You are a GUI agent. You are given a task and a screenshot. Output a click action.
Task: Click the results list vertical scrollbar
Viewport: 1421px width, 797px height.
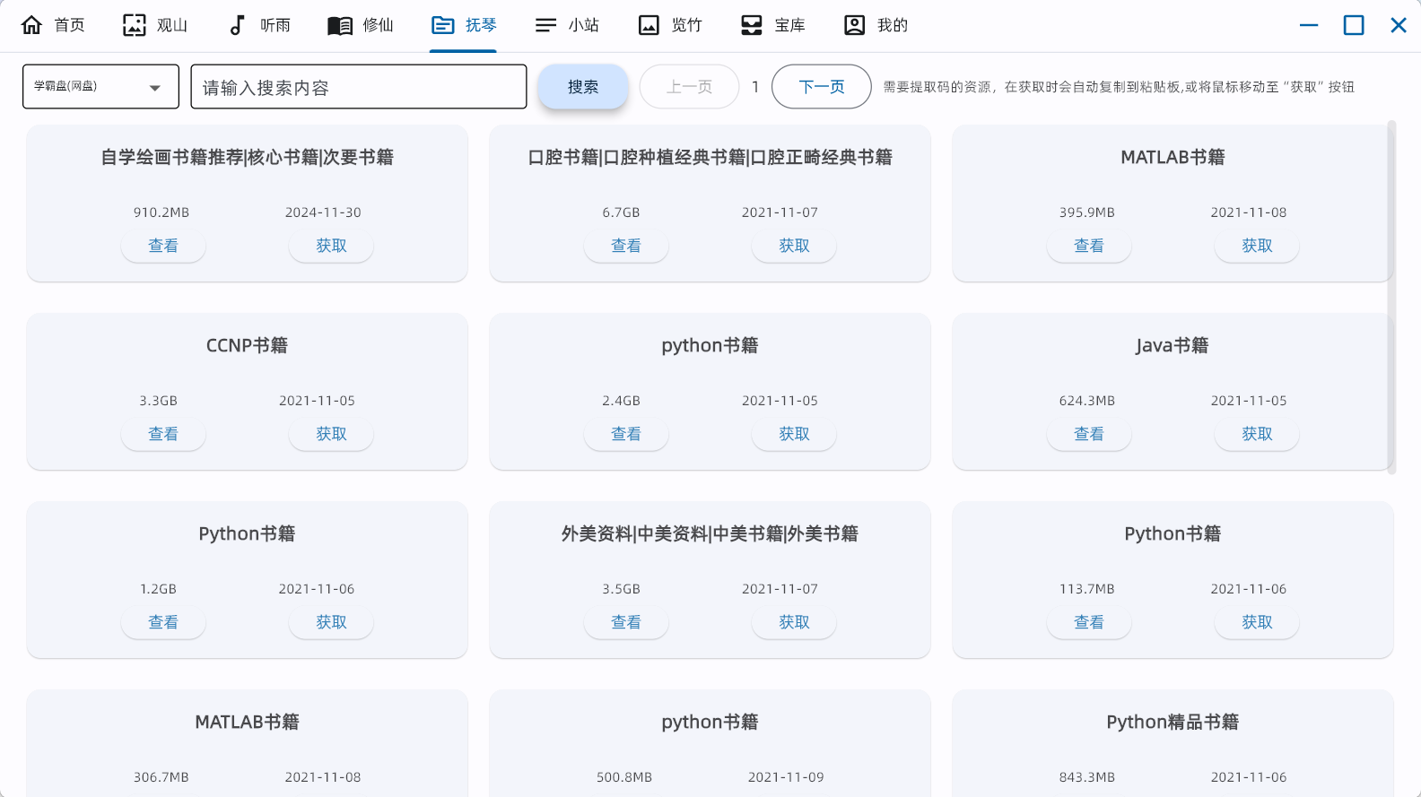[1391, 297]
